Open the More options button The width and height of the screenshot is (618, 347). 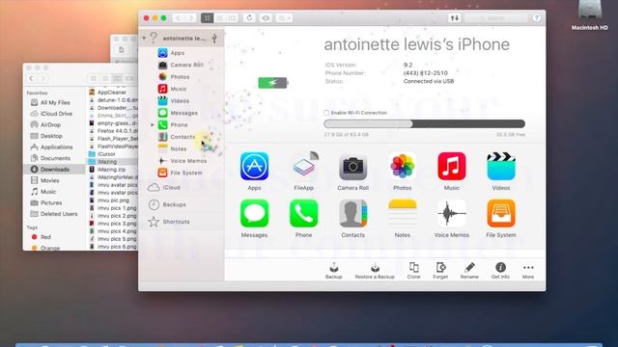(528, 271)
